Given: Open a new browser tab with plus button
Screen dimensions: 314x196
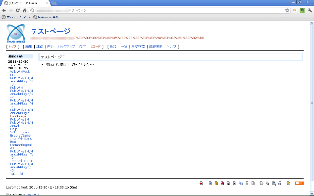Looking at the screenshot, I should click(x=54, y=3).
